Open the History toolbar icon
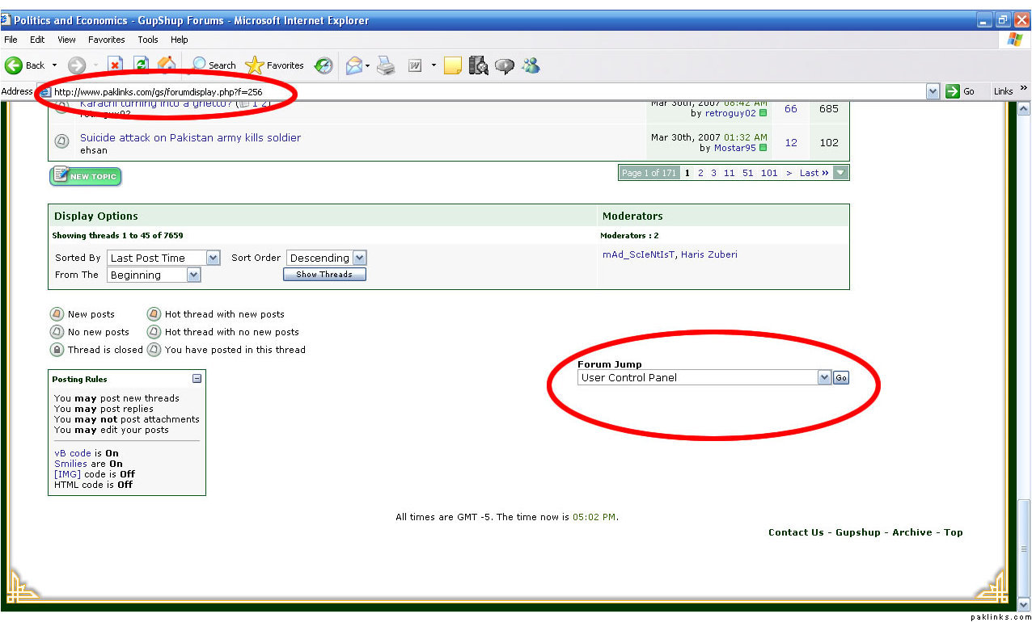The image size is (1032, 622). [324, 65]
